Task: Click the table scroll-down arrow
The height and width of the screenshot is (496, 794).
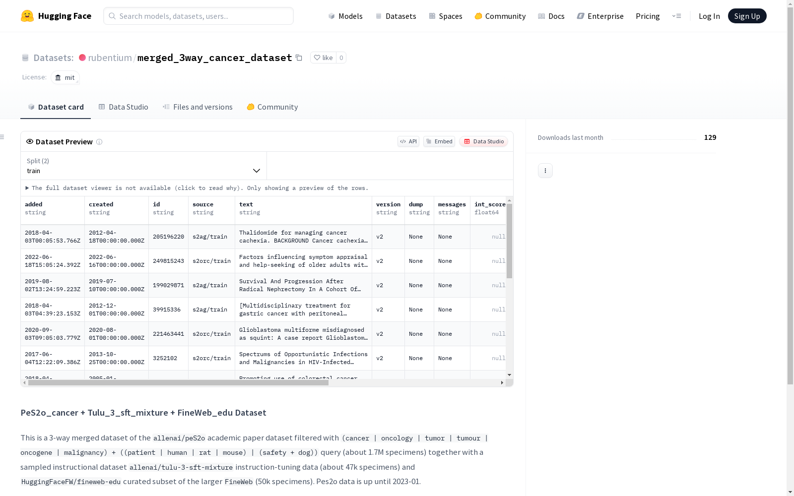Action: coord(509,375)
